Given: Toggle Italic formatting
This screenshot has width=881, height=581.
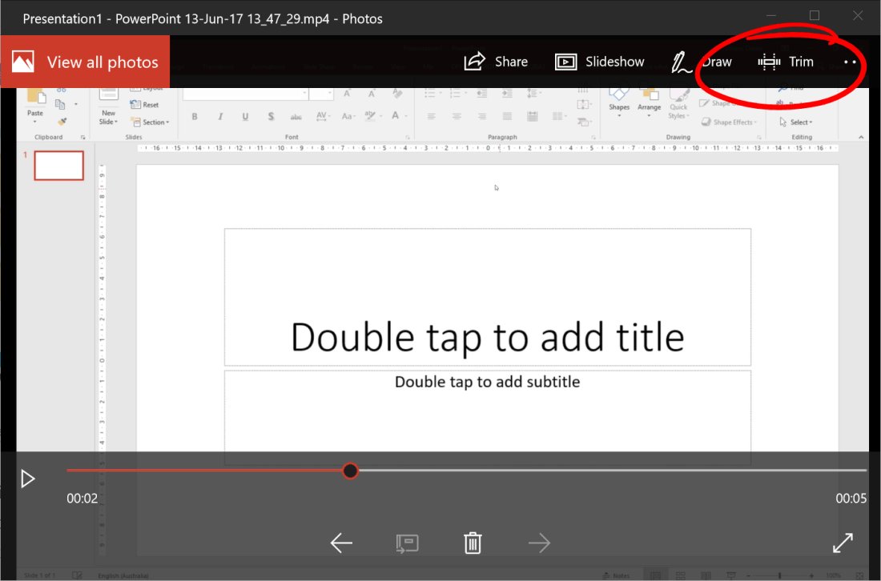Looking at the screenshot, I should (x=219, y=116).
